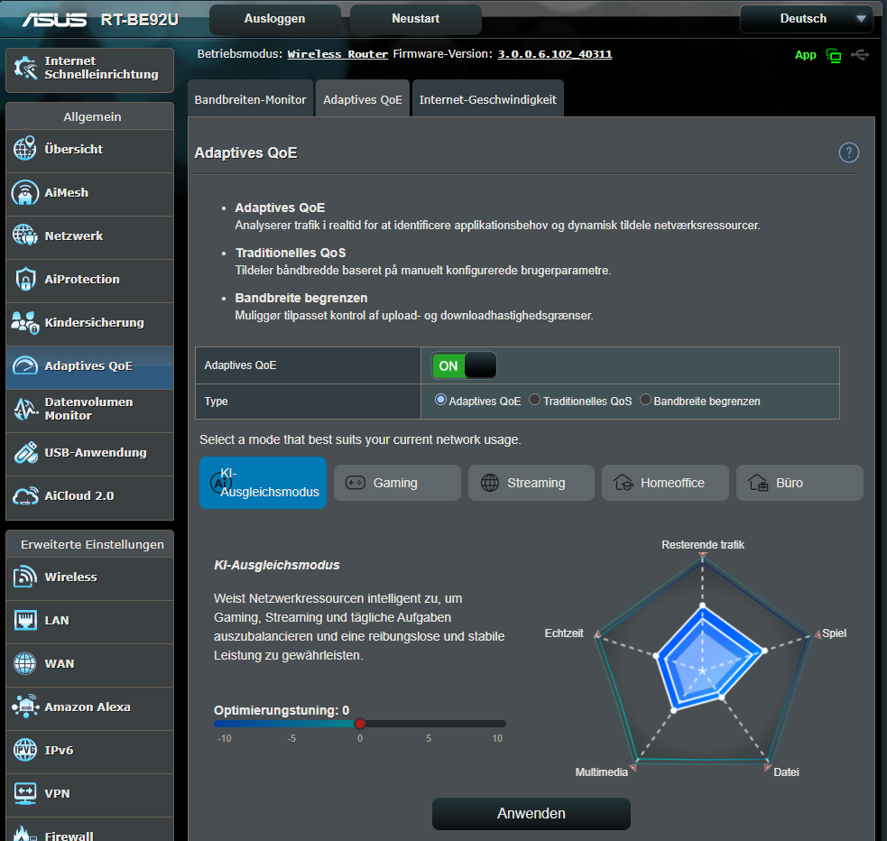
Task: Open Internet Schnelleinrichtung wizard
Action: point(89,69)
